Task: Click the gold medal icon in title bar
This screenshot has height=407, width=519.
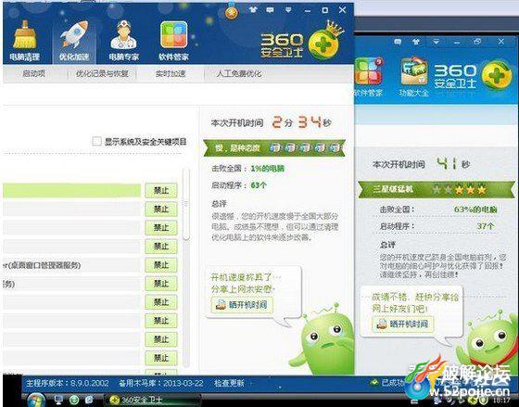Action: point(232,12)
